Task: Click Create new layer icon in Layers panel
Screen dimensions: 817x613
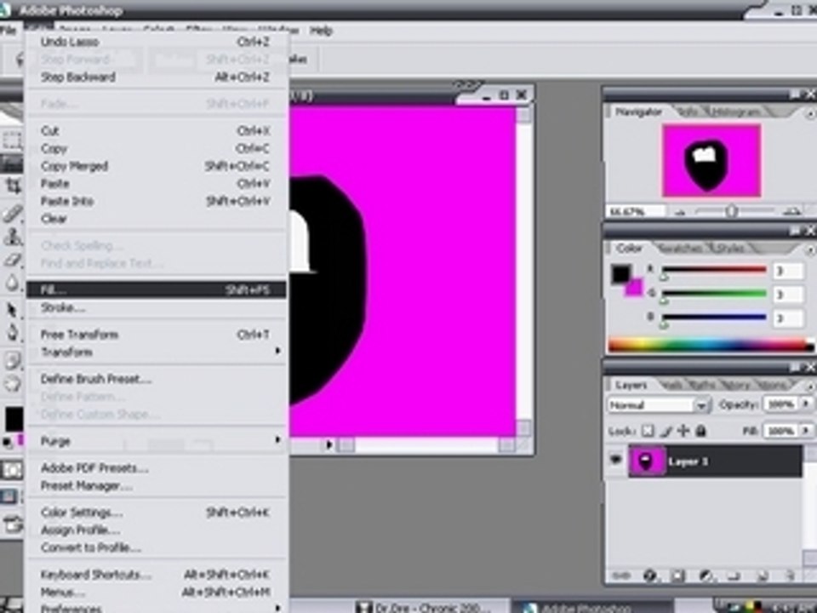Action: (x=762, y=576)
